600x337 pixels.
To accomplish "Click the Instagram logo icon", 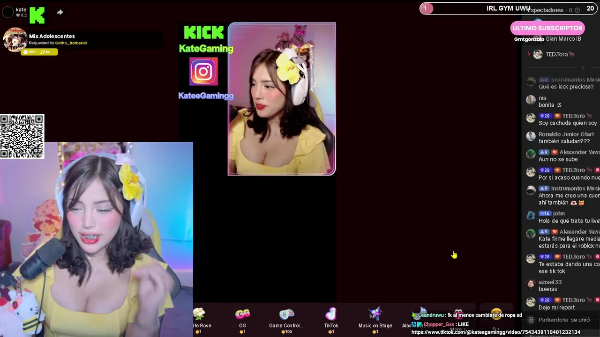I will click(203, 72).
